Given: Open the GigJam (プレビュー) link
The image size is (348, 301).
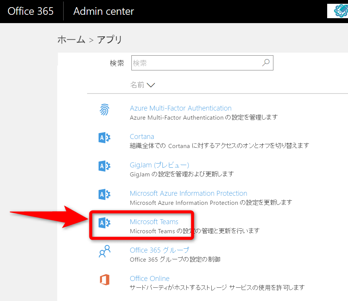Looking at the screenshot, I should click(x=159, y=165).
